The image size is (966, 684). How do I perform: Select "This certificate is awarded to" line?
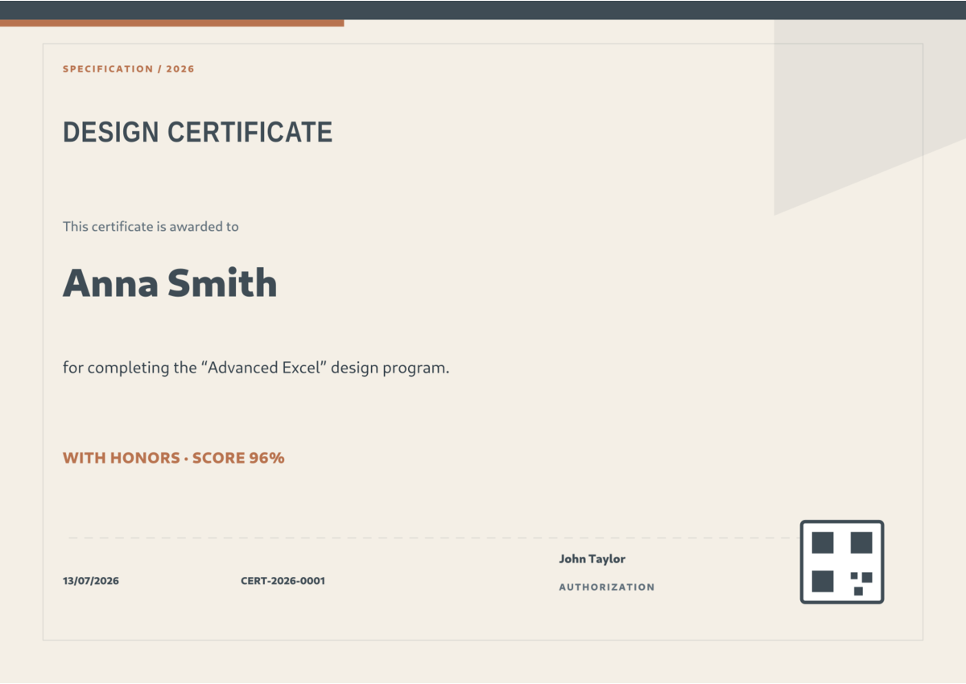pos(151,227)
